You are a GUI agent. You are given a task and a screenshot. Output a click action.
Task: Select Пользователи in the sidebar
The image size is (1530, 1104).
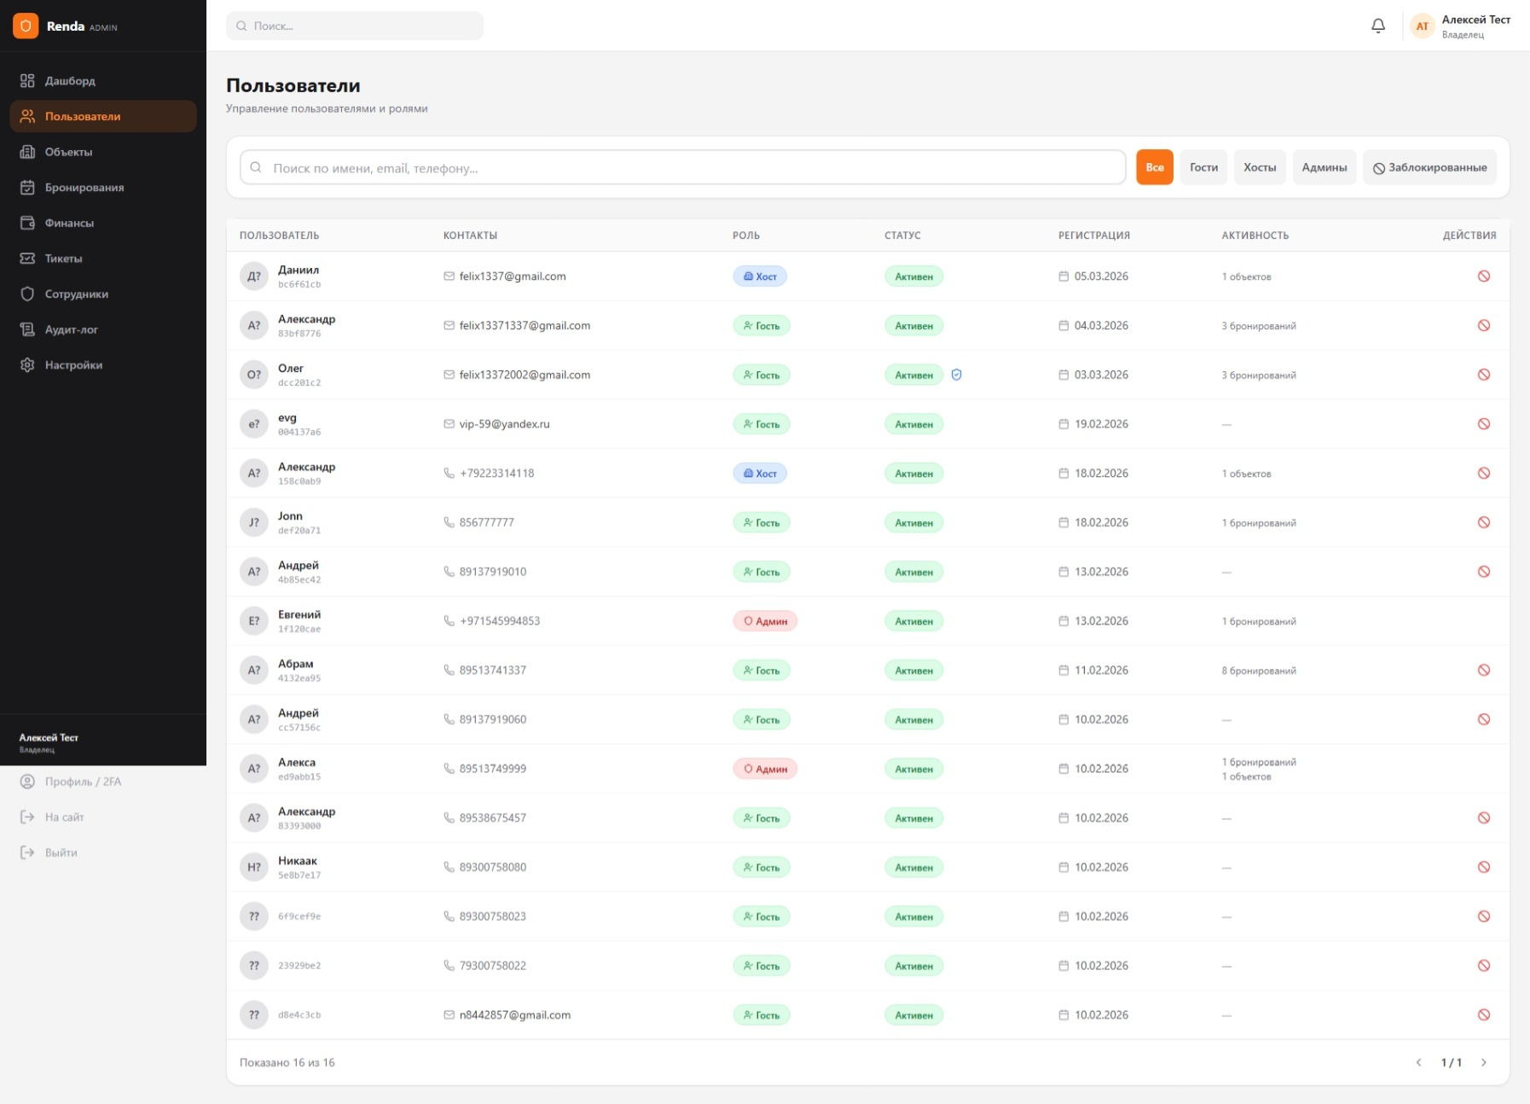pos(102,117)
